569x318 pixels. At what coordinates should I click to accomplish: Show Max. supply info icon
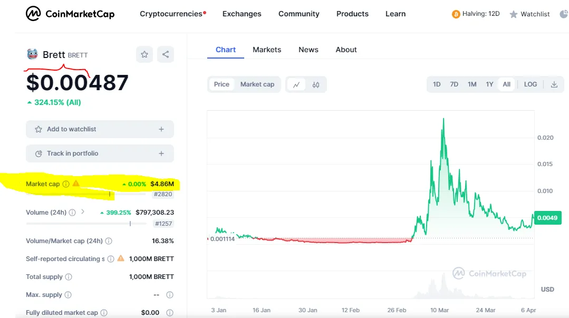pyautogui.click(x=68, y=295)
